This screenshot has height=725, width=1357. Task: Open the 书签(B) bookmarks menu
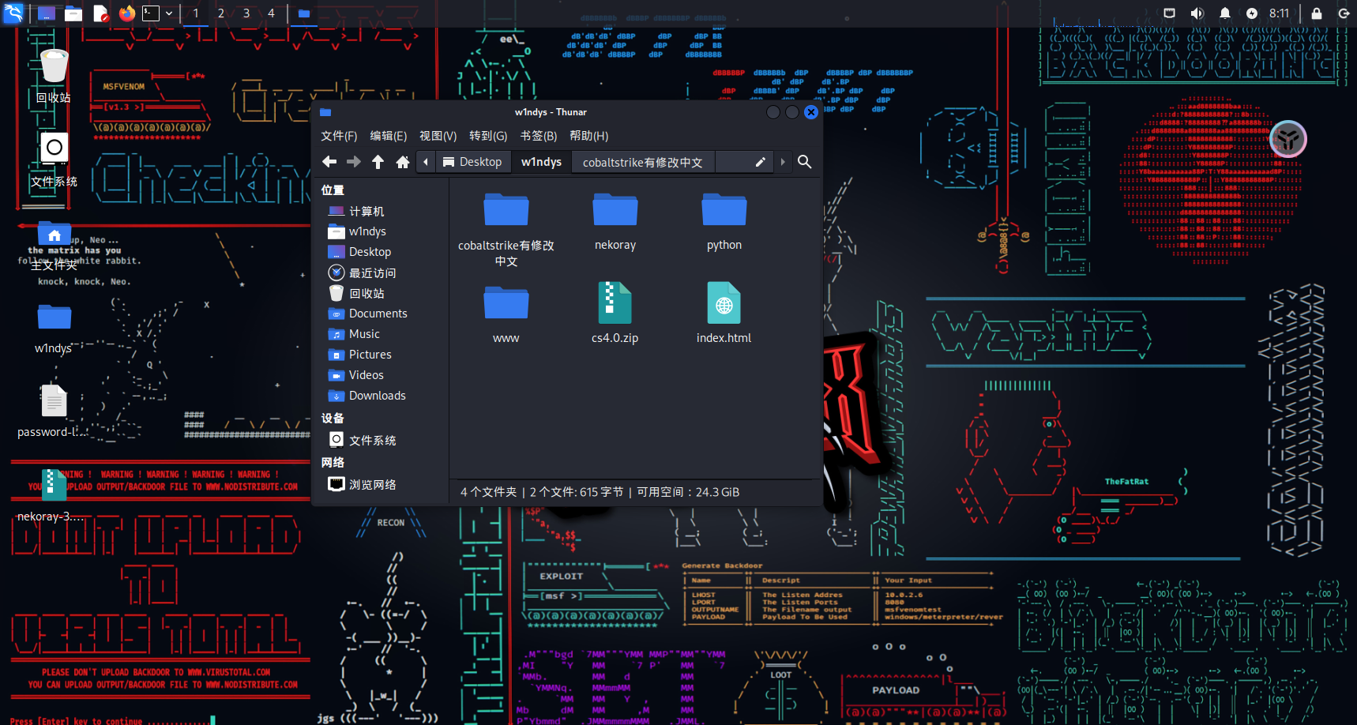pos(538,136)
